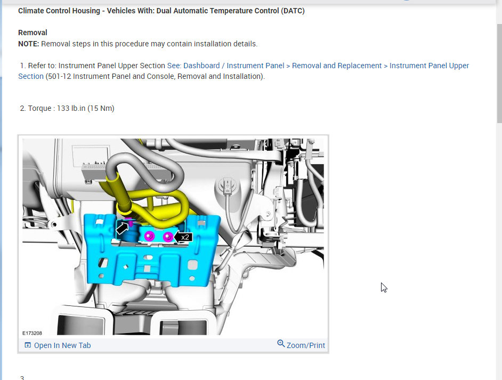Click the magnifier Zoom/Print icon
This screenshot has width=502, height=380.
click(281, 344)
